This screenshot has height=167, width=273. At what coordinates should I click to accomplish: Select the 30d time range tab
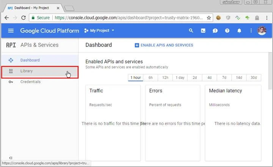pyautogui.click(x=254, y=77)
